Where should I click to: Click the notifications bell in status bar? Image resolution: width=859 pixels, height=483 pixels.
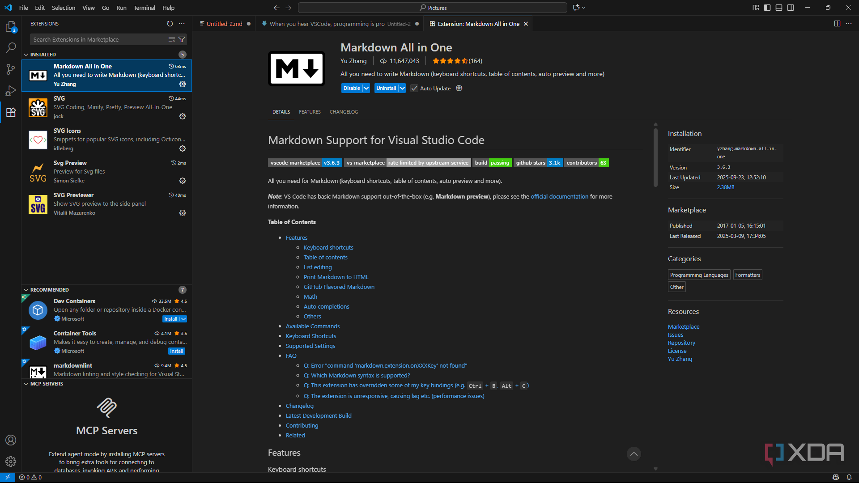click(849, 477)
